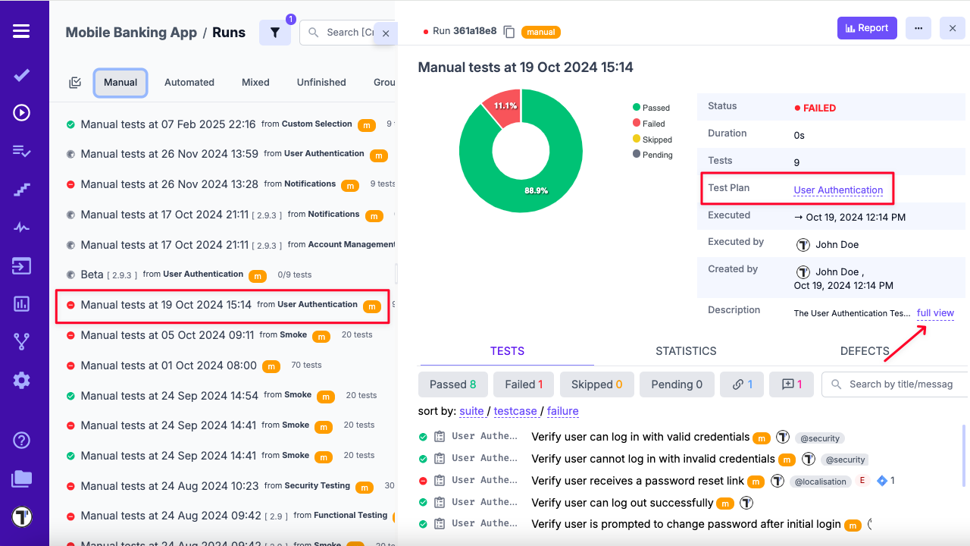Toggle batch selection mode above the runs list
The height and width of the screenshot is (546, 970).
[x=74, y=82]
